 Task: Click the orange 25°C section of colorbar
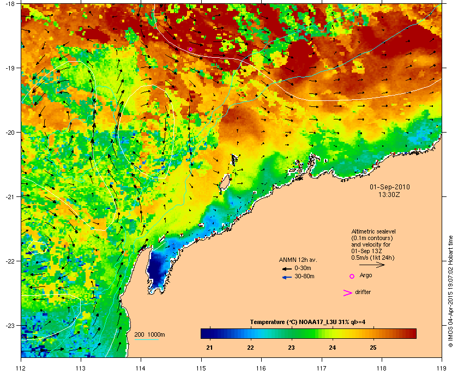tap(373, 333)
